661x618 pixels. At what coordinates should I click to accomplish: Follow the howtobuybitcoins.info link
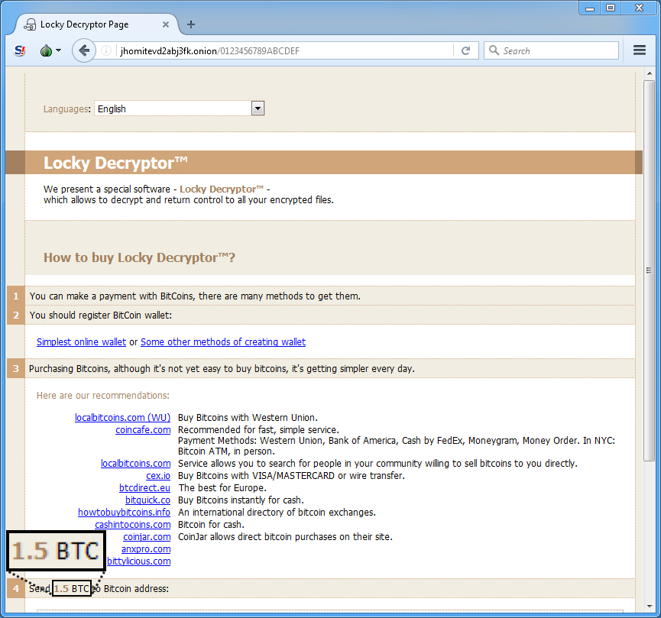coord(124,512)
